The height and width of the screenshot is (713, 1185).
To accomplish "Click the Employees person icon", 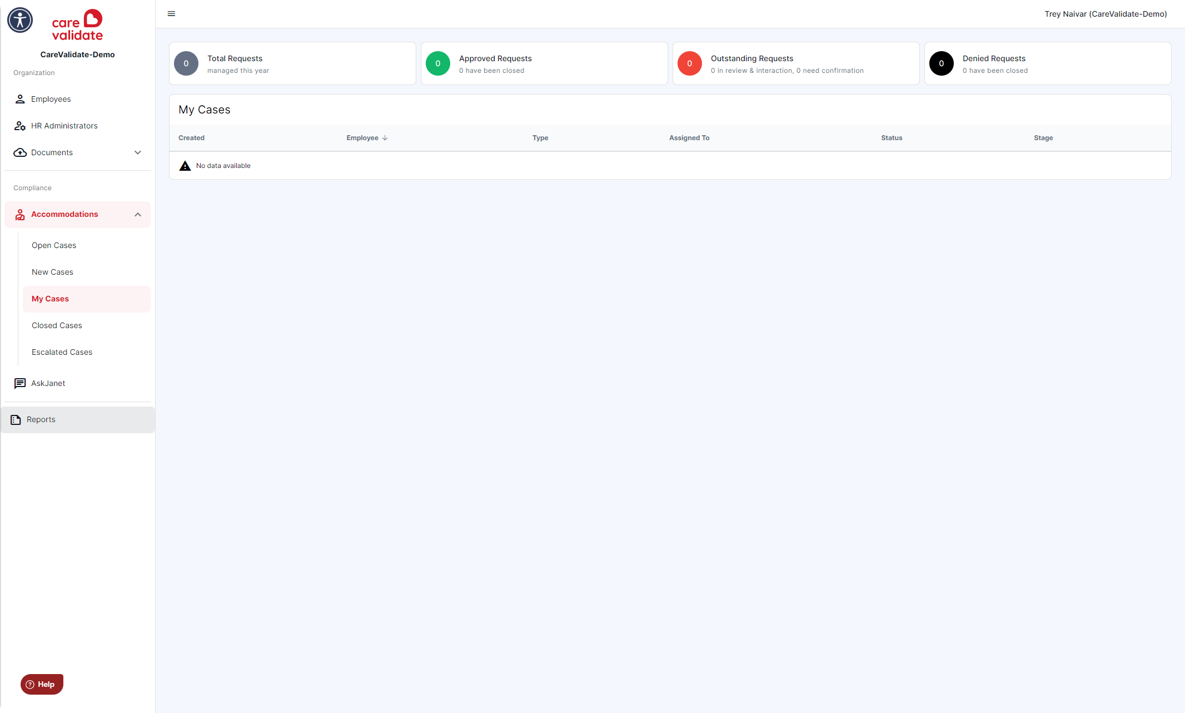I will coord(20,99).
